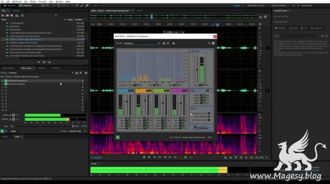The height and width of the screenshot is (184, 330).
Task: Click trash icon in Files panel
Action: point(22,15)
